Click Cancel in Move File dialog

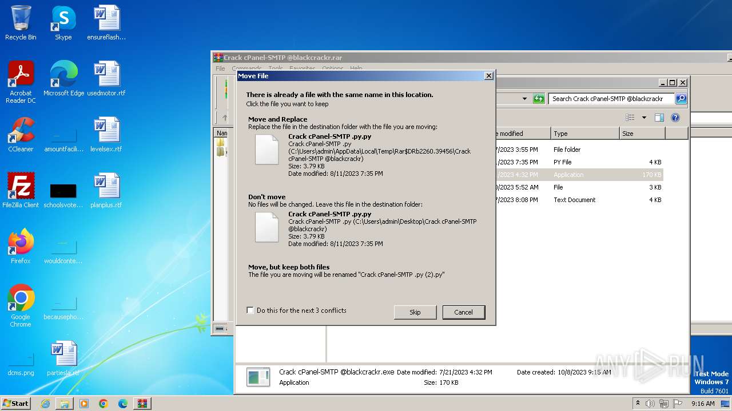[x=464, y=312]
